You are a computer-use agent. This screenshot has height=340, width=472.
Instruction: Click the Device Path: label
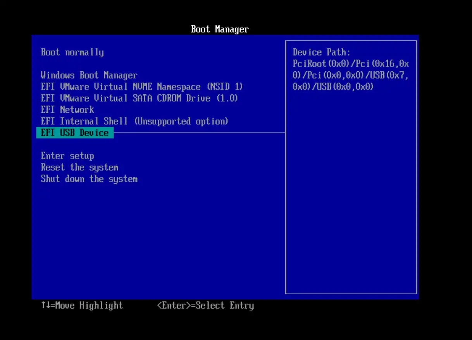pyautogui.click(x=322, y=52)
